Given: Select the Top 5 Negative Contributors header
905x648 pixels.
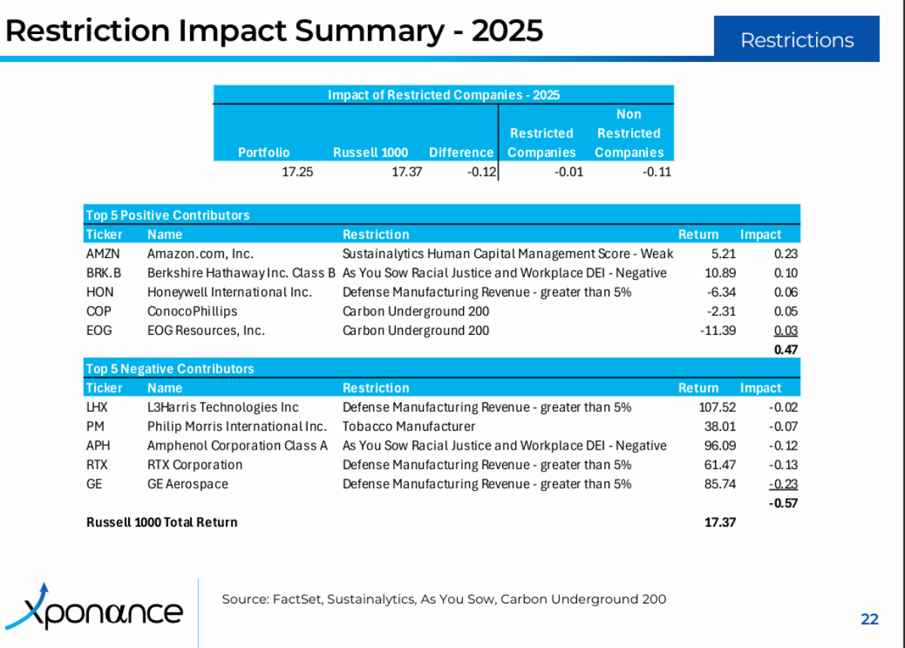Looking at the screenshot, I should click(x=170, y=369).
